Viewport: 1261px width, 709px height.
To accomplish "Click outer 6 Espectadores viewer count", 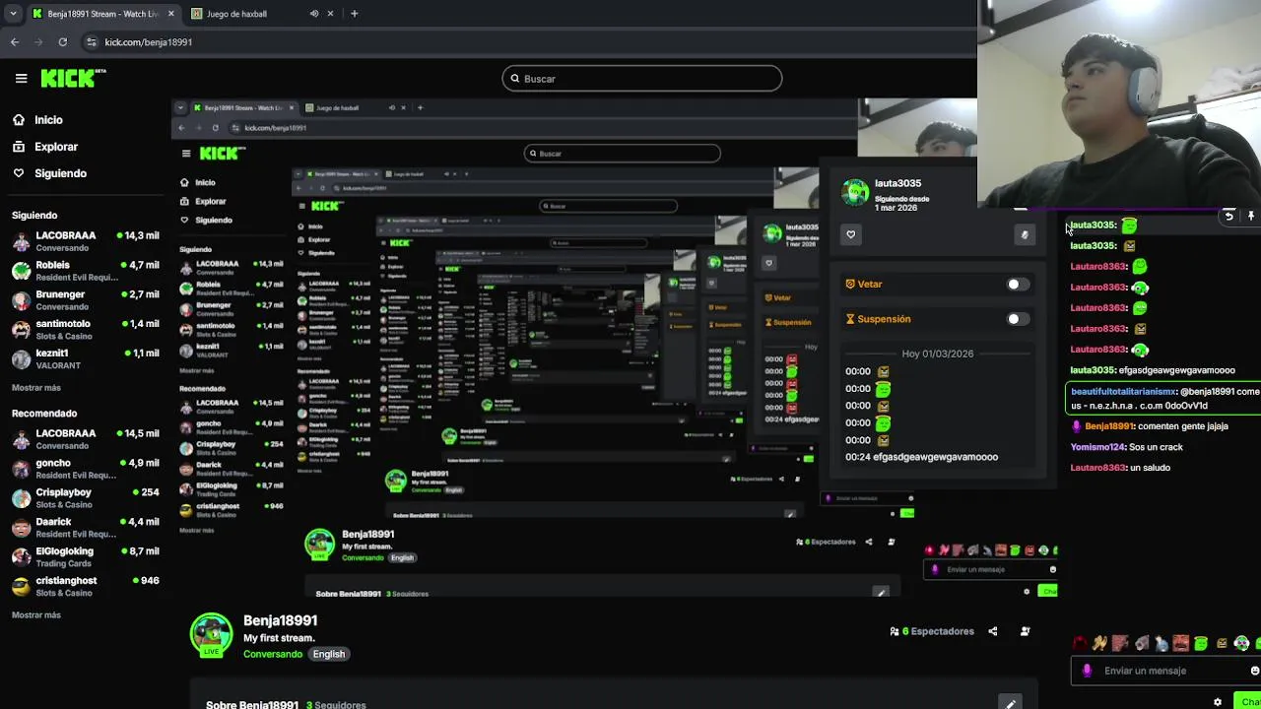I will coord(932,631).
